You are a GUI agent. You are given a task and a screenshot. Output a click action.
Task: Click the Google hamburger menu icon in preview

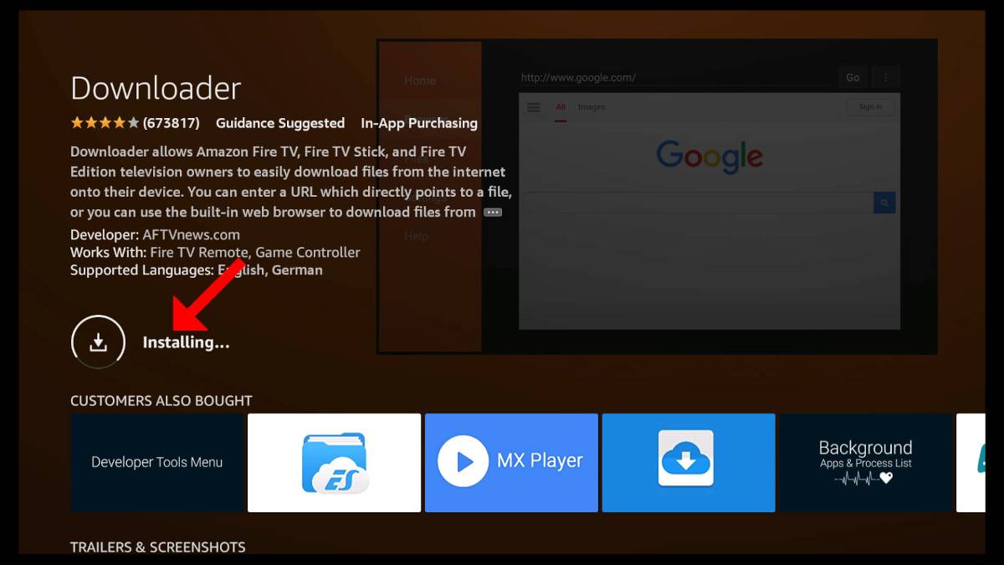point(533,107)
